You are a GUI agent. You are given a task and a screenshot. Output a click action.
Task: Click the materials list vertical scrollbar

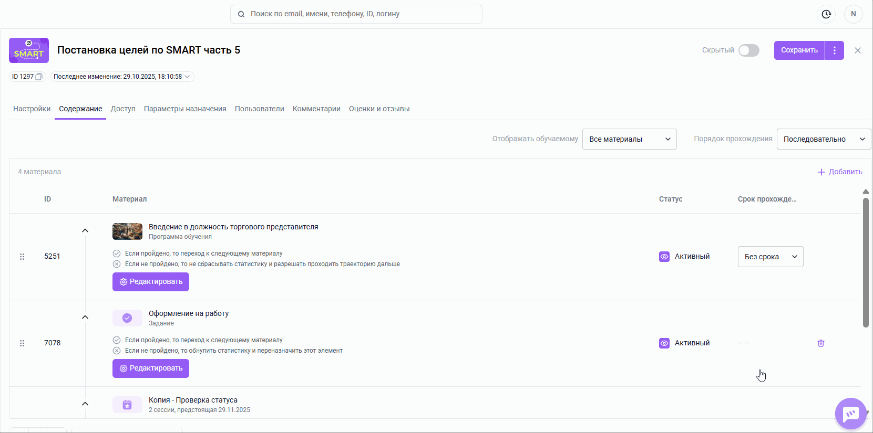click(x=866, y=262)
